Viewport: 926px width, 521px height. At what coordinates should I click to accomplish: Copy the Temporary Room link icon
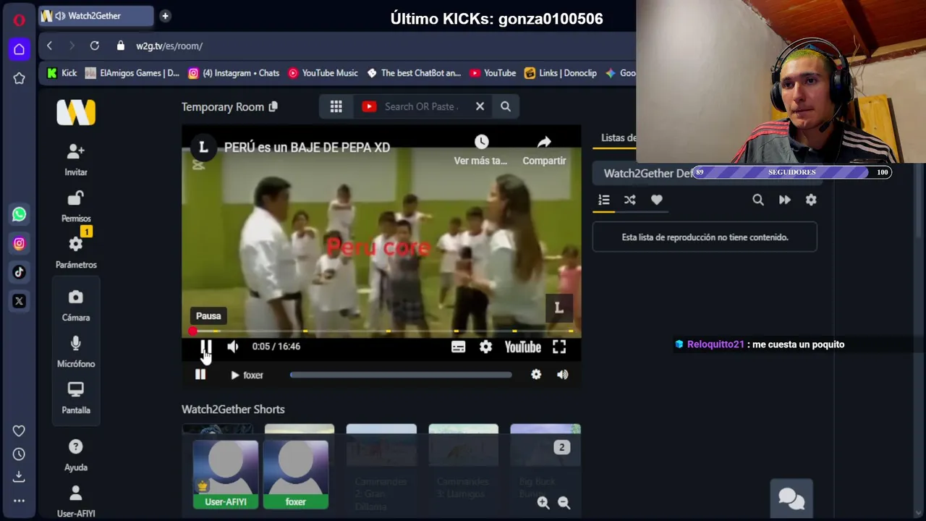click(273, 106)
